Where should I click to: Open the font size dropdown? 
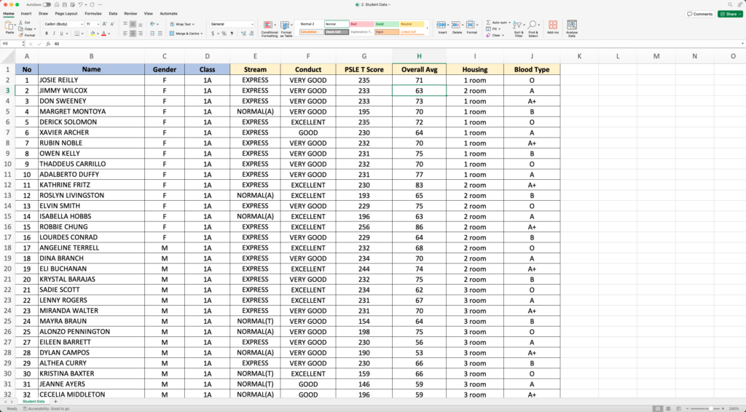[x=98, y=24]
